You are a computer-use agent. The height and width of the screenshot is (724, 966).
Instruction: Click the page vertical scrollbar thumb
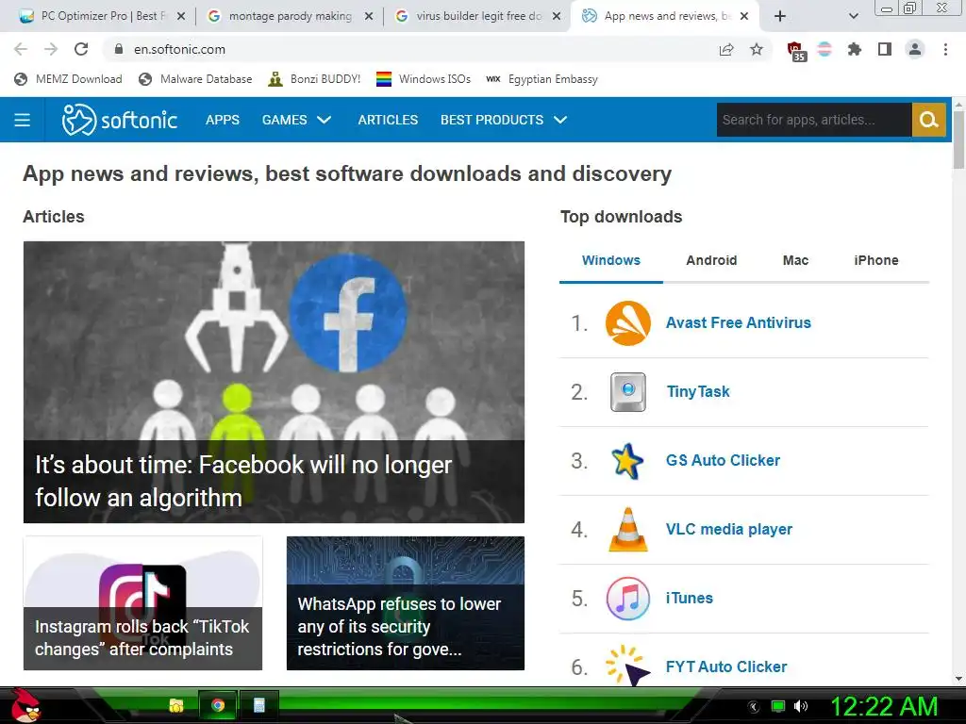[958, 140]
